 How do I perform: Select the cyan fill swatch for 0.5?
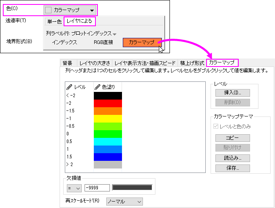[x=108, y=141]
